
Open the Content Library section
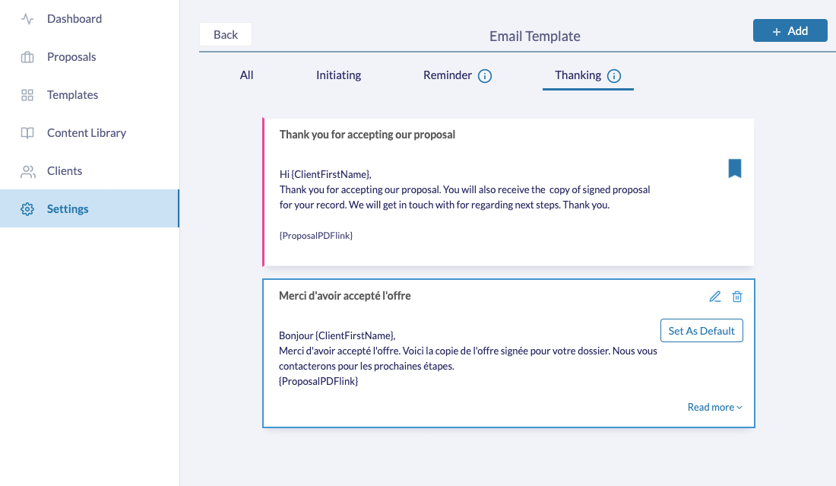tap(90, 133)
